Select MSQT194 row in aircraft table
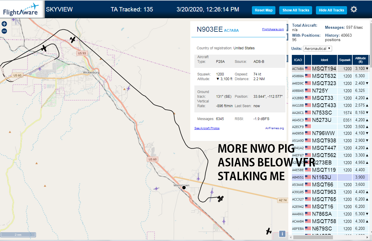Image resolution: width=372 pixels, height=241 pixels. (x=330, y=69)
